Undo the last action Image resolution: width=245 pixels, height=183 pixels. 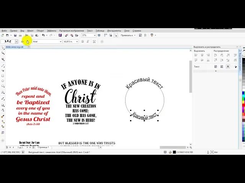tap(43, 35)
